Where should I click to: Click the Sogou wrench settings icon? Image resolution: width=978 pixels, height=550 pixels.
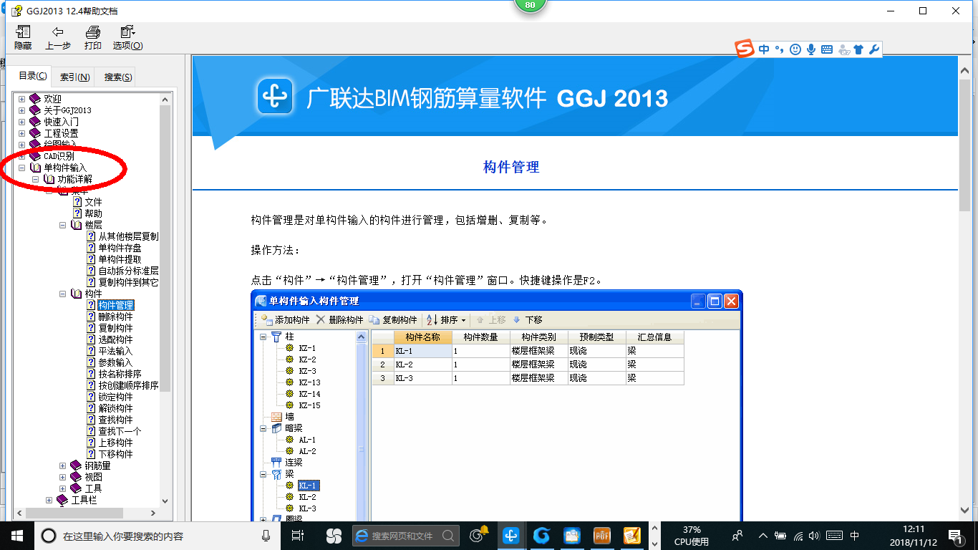click(873, 49)
